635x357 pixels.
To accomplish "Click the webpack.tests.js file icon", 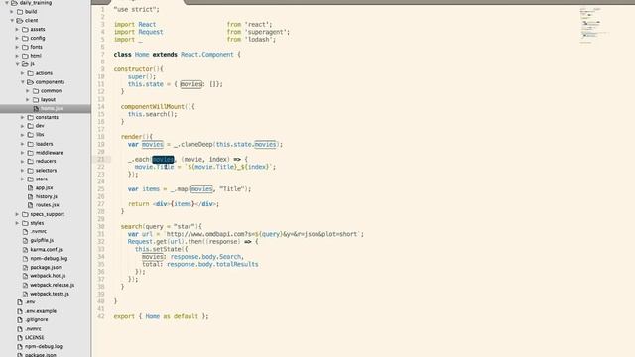I will point(25,294).
